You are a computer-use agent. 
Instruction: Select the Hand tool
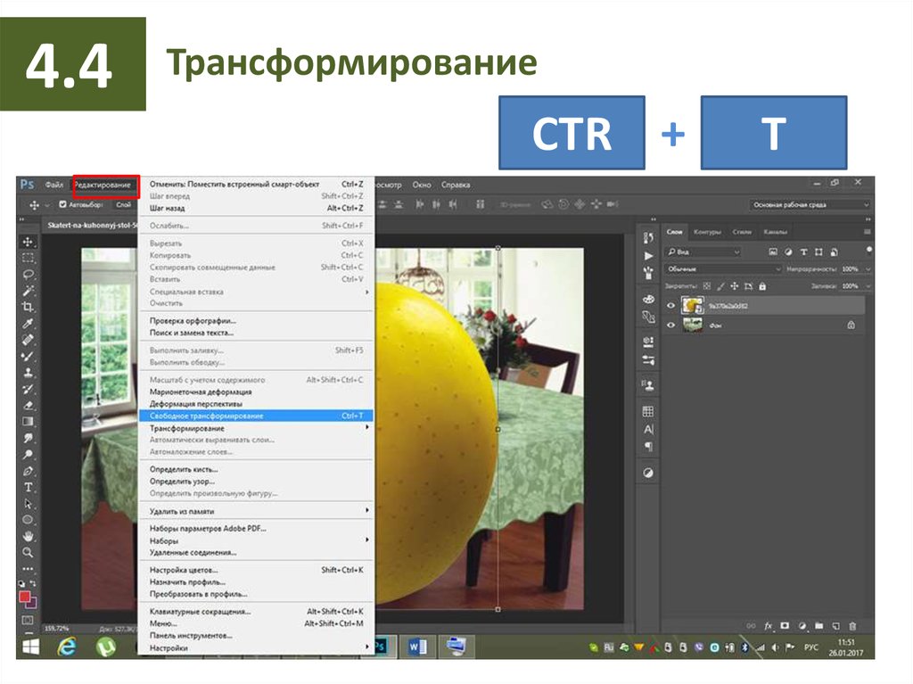[x=28, y=536]
